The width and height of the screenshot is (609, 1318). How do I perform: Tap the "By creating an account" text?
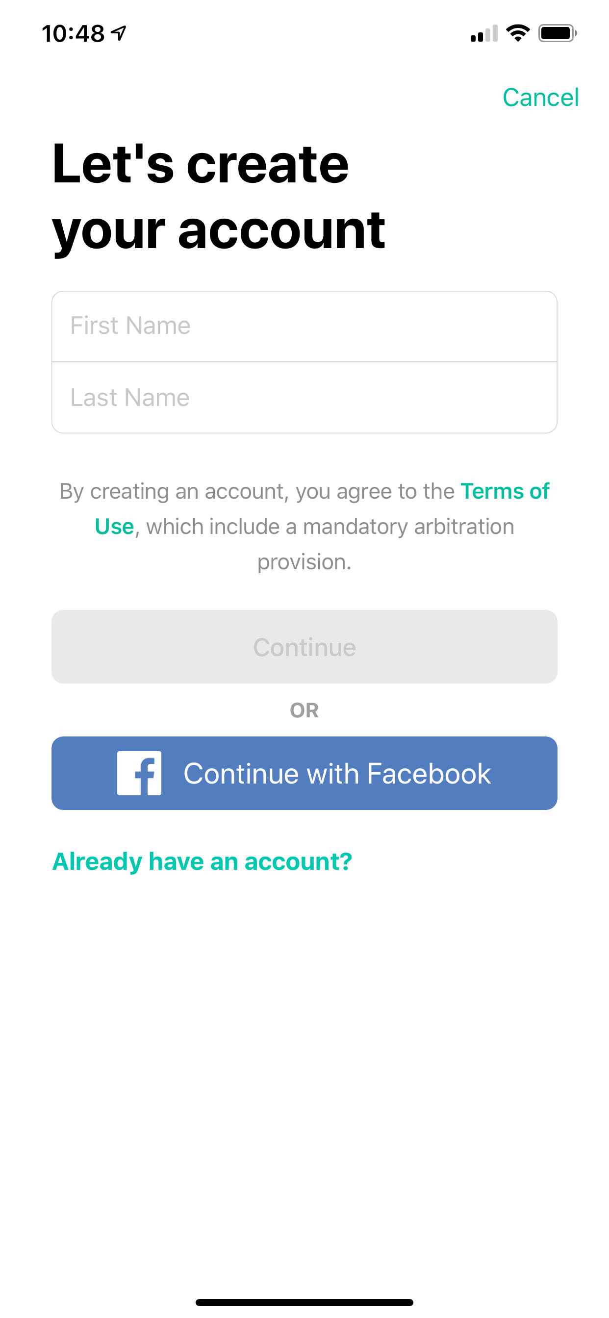pos(172,491)
